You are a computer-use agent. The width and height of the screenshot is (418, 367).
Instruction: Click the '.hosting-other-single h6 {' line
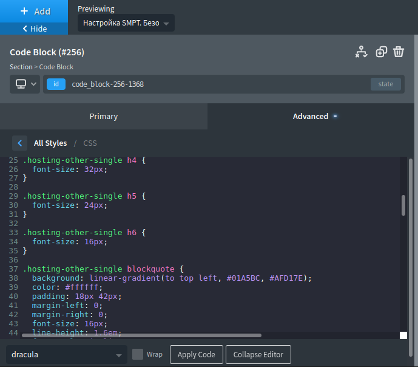84,233
